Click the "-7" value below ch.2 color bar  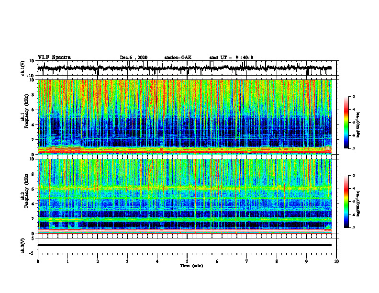pyautogui.click(x=353, y=227)
